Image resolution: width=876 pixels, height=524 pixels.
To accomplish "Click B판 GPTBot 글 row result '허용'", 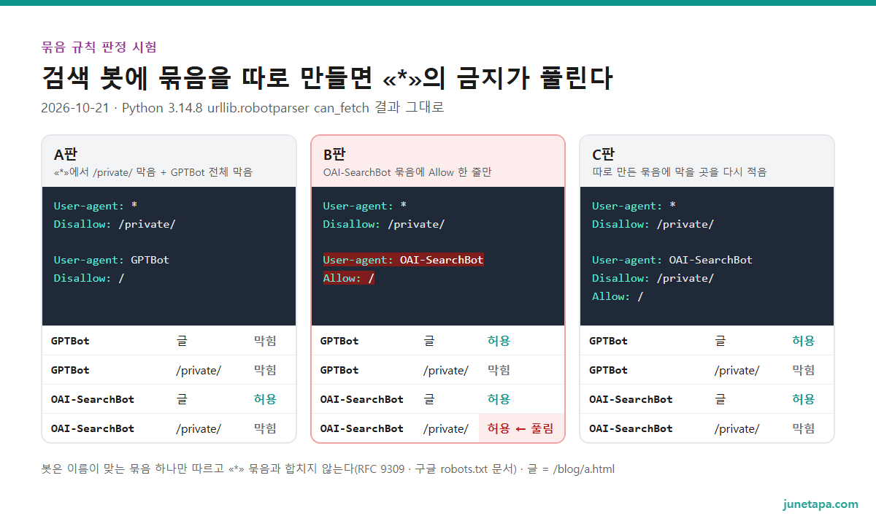I will 499,341.
